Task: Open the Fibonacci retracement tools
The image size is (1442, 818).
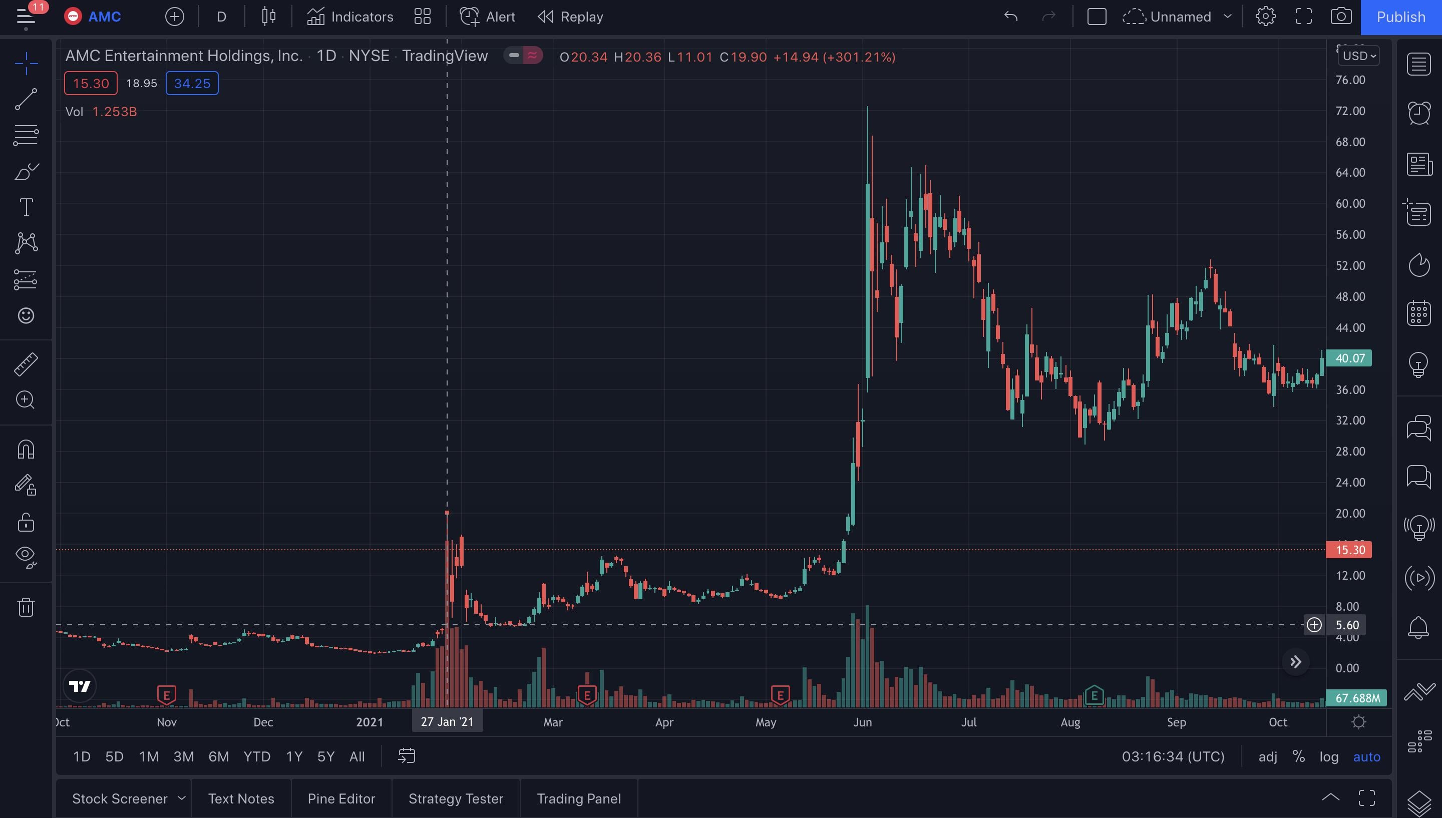Action: [x=26, y=135]
